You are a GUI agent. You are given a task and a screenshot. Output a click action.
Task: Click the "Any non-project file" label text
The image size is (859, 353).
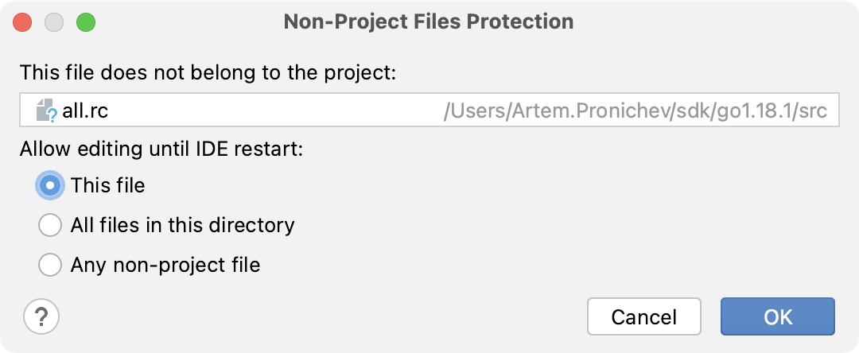pyautogui.click(x=165, y=264)
